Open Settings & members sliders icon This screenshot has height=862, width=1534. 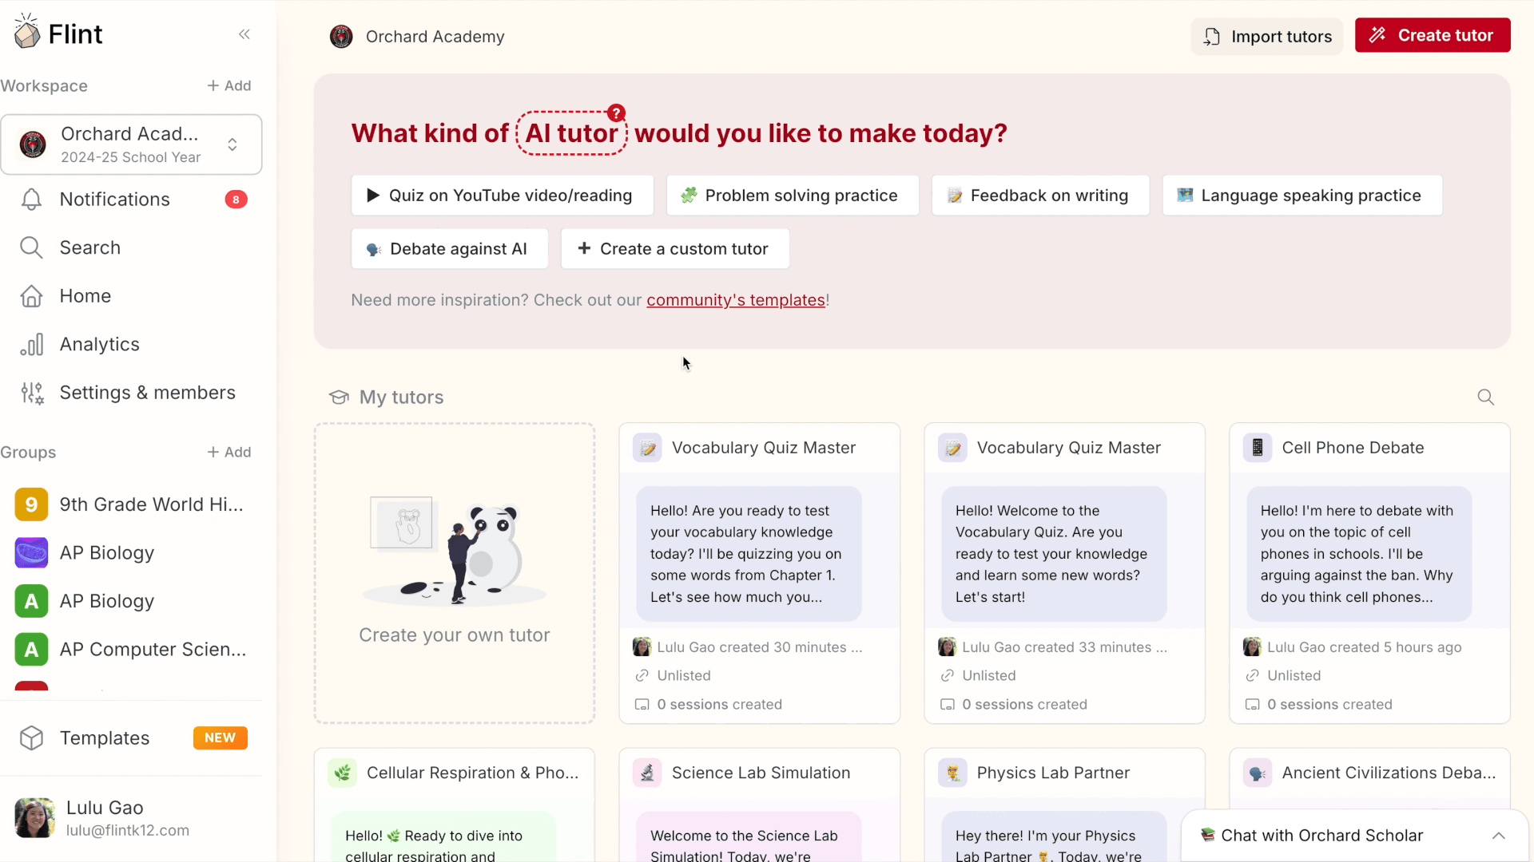pyautogui.click(x=31, y=393)
